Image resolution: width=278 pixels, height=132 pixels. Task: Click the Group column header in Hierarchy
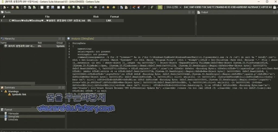[59, 43]
